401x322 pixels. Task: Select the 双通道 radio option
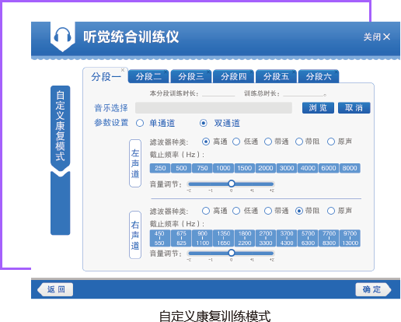click(204, 123)
